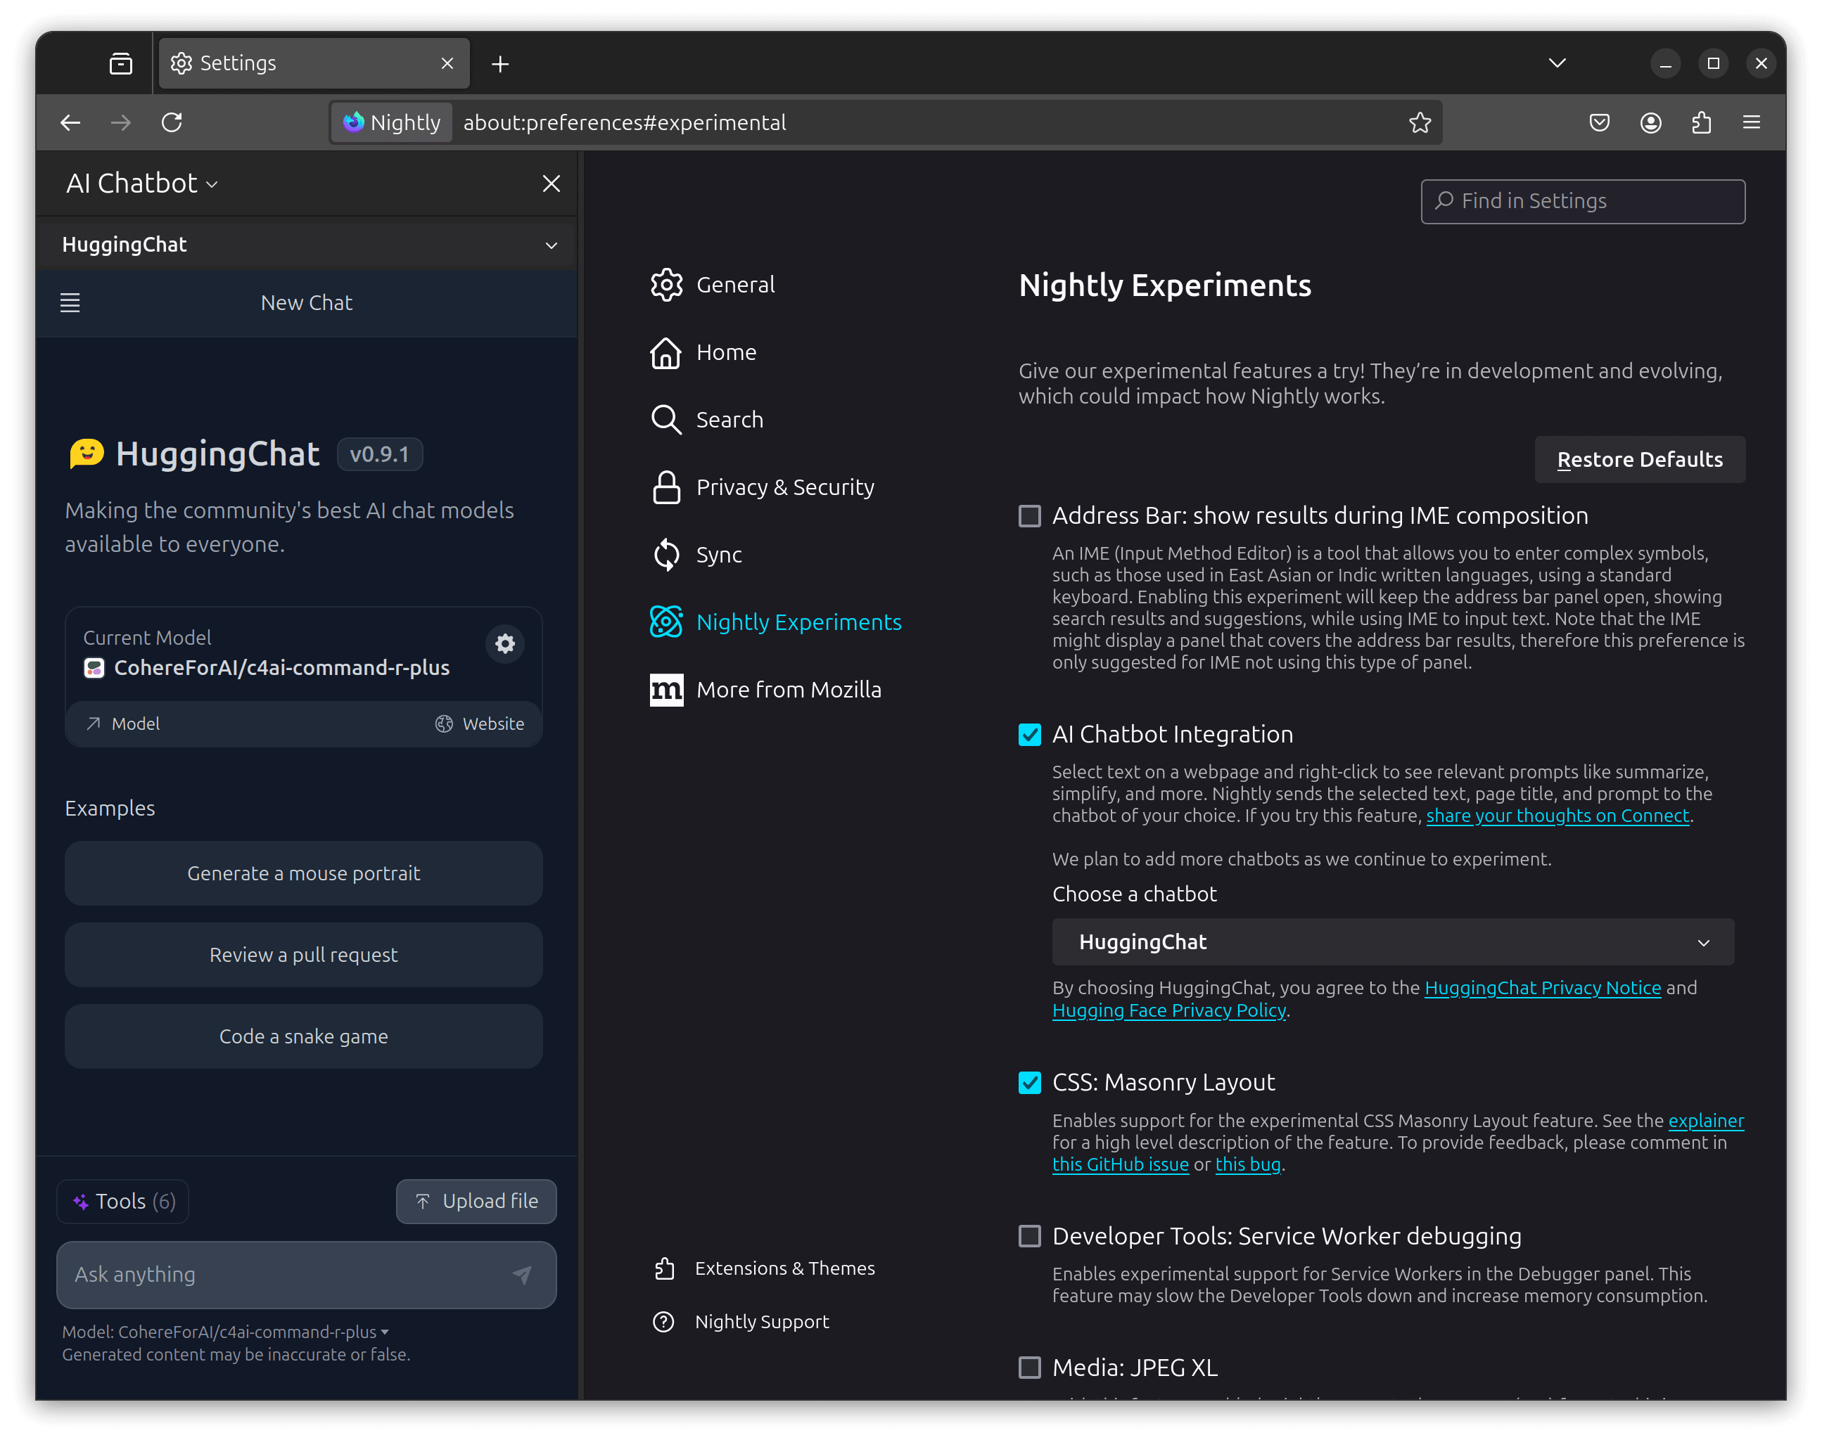Open the model settings gear in sidebar

pos(504,644)
